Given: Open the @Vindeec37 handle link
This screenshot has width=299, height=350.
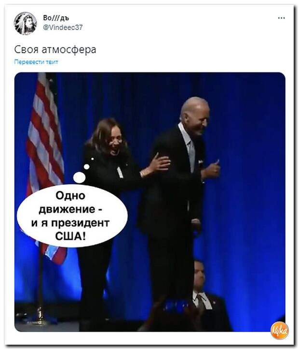Looking at the screenshot, I should [63, 28].
